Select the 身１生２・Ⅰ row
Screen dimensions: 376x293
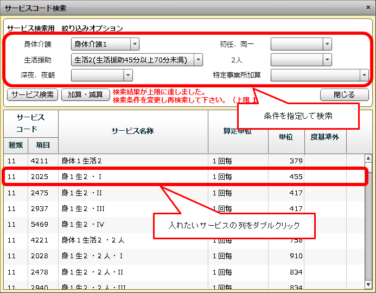point(136,177)
